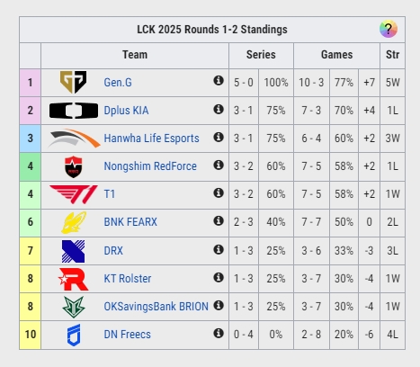Image resolution: width=420 pixels, height=367 pixels.
Task: Open the Dplus KIA team link
Action: [126, 111]
